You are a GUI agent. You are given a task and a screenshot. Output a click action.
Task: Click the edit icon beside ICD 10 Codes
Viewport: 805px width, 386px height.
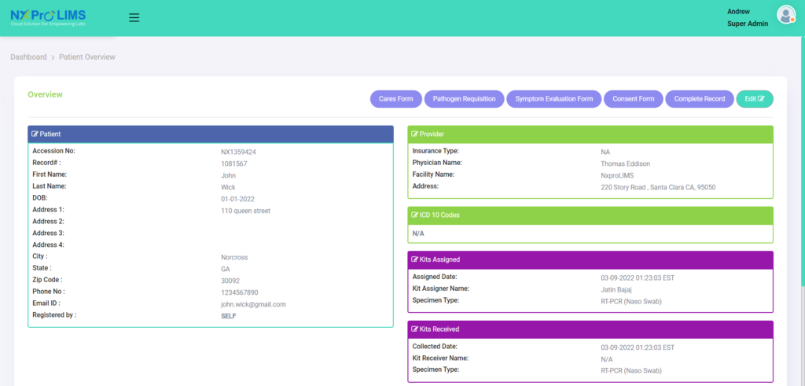pyautogui.click(x=415, y=215)
